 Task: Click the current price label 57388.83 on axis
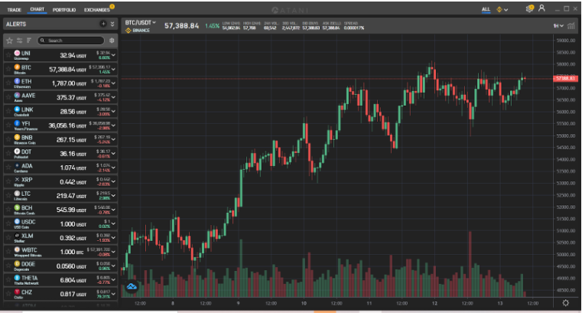565,78
